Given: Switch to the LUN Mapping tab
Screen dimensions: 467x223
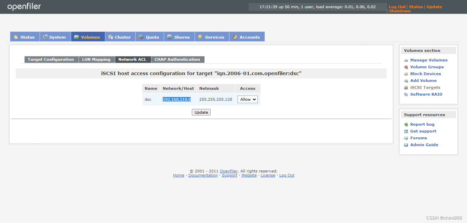Looking at the screenshot, I should click(x=96, y=59).
